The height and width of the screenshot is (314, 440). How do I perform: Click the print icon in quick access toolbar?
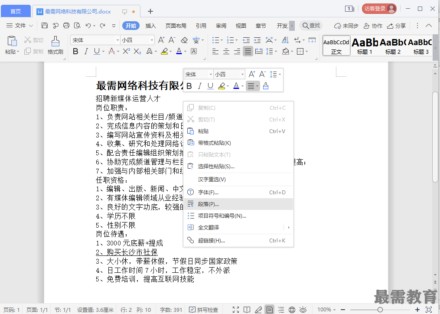[x=66, y=26]
